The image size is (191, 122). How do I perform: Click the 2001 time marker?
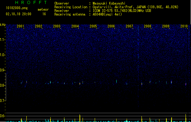(x=20, y=26)
